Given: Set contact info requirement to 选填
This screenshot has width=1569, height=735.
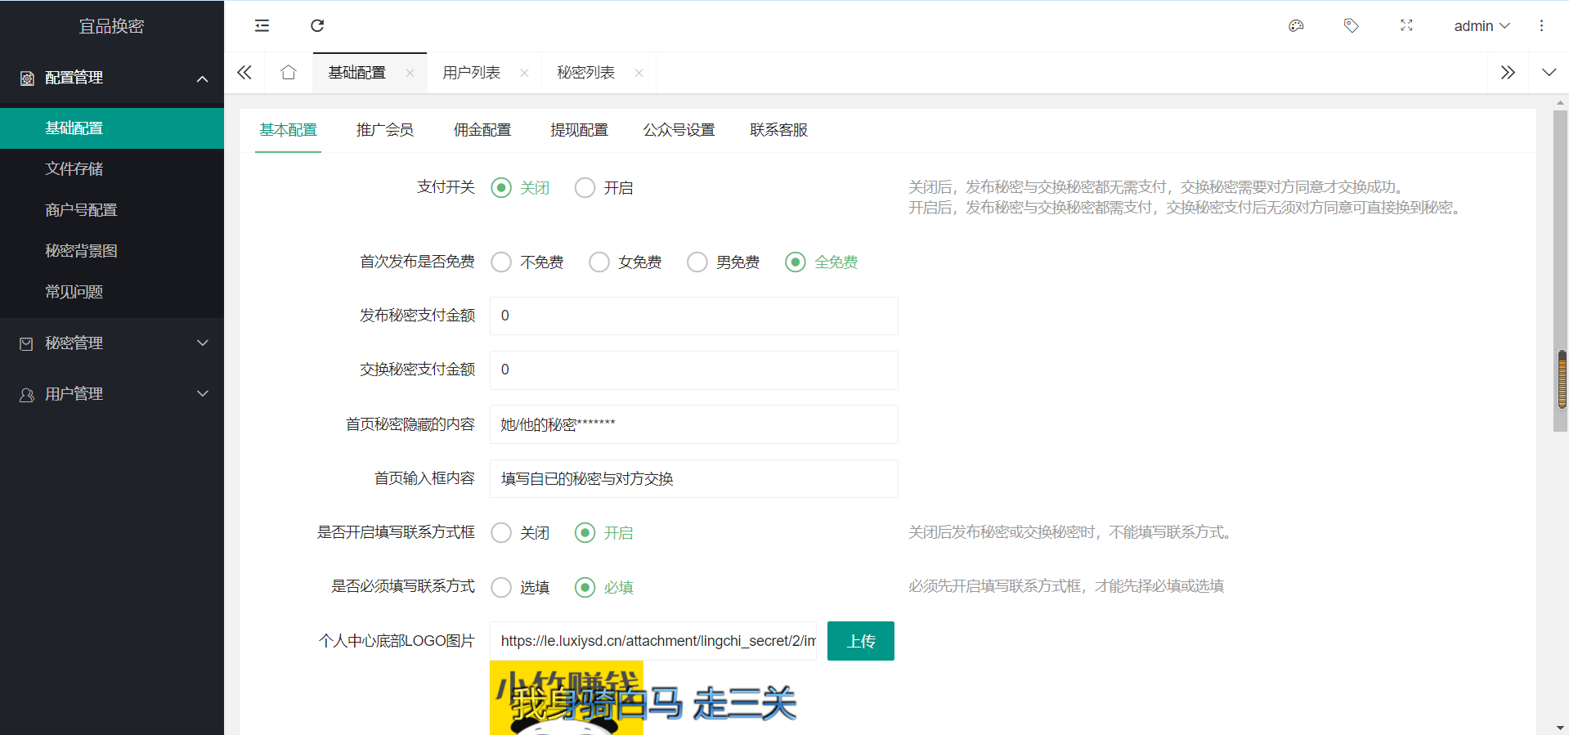Looking at the screenshot, I should [501, 588].
